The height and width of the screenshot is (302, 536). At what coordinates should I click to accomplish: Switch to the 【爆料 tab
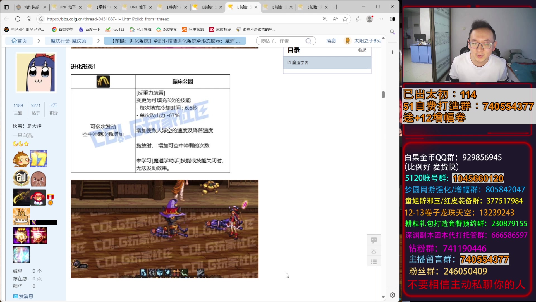pyautogui.click(x=102, y=7)
